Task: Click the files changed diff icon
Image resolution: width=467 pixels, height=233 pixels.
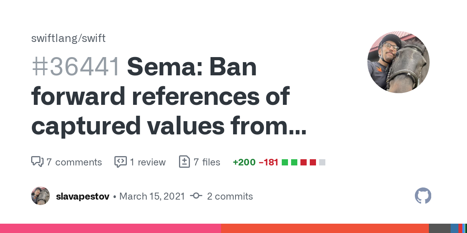Action: 184,162
